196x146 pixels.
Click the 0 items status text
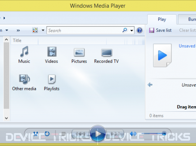click(x=156, y=116)
